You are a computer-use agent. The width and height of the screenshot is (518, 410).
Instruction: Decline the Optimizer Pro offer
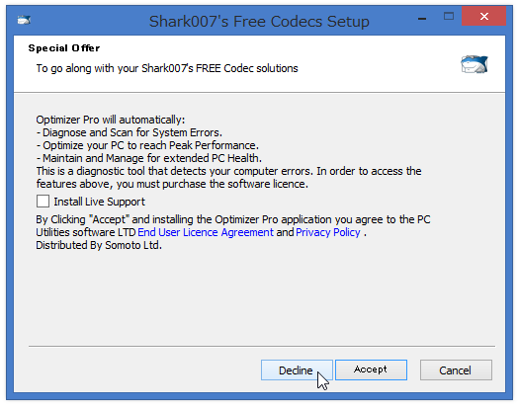point(297,370)
